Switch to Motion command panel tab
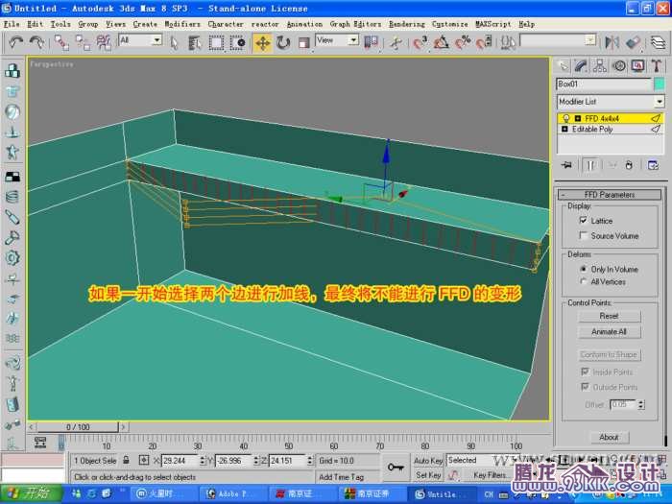 click(619, 66)
